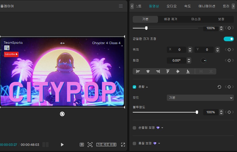Screen dimensions: 237x152
Task: Click the scale value stepper arrows
Action: pos(221,28)
